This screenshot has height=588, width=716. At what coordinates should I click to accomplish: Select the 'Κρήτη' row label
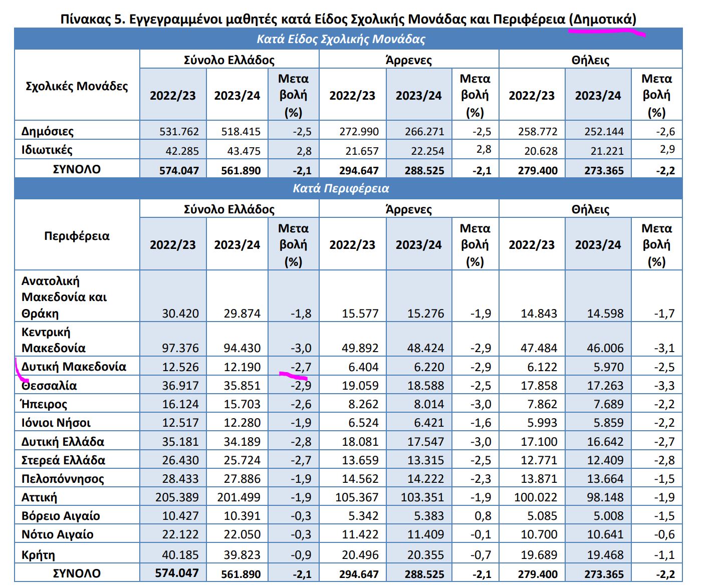click(38, 554)
